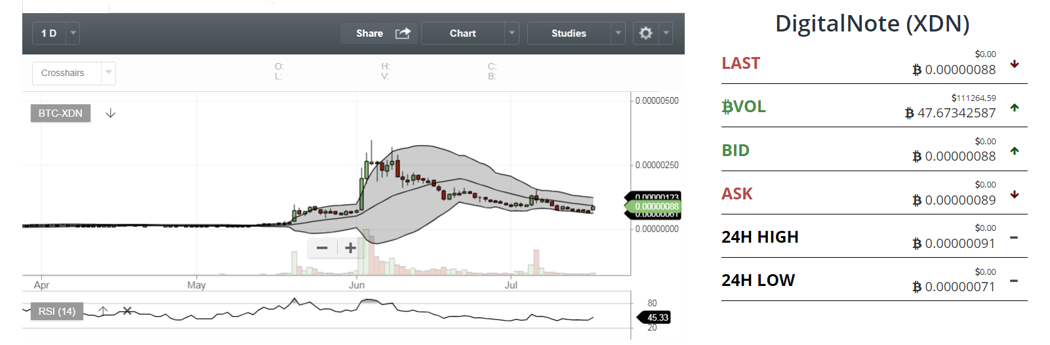
Task: Click the 24H HIGH label
Action: [x=760, y=237]
